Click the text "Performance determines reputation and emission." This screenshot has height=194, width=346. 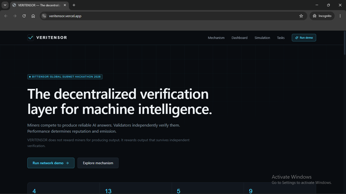(72, 131)
